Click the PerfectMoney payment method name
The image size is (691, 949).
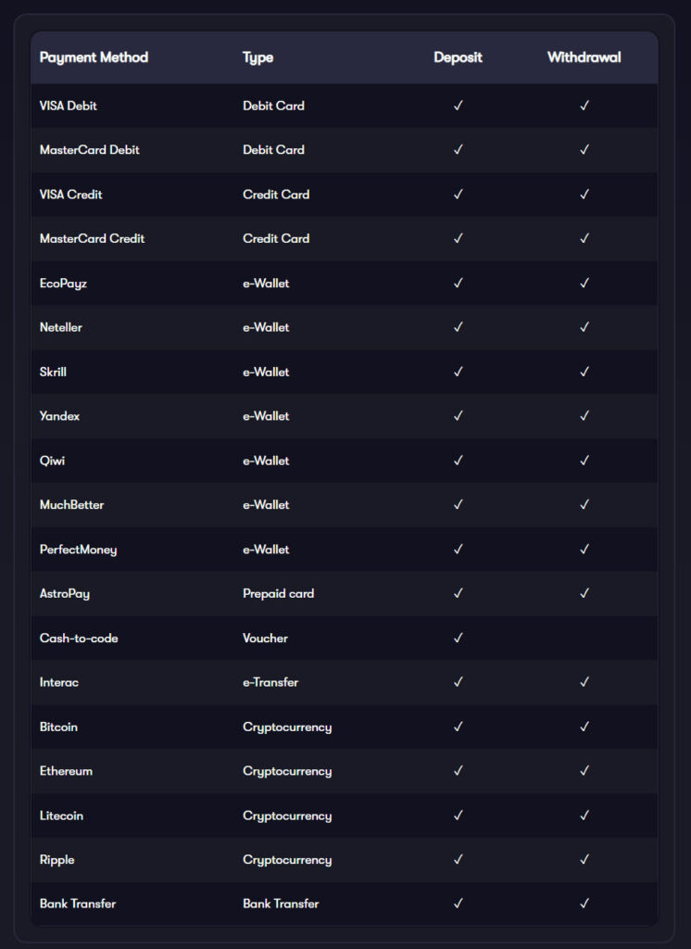78,550
